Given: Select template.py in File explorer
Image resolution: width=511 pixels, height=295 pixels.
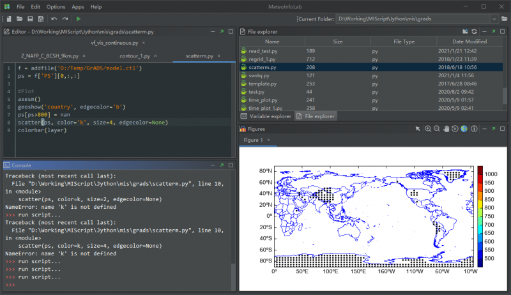Looking at the screenshot, I should pyautogui.click(x=263, y=84).
